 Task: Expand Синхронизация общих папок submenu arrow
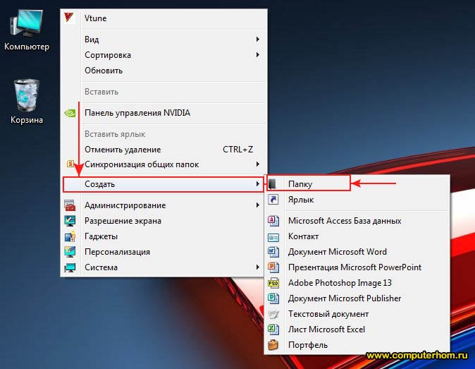click(x=257, y=164)
